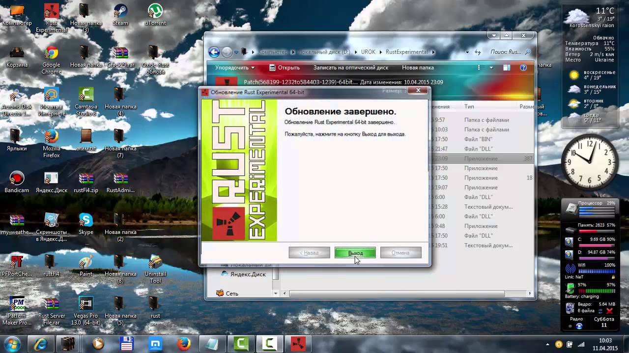
Task: Click the disabled Назад button
Action: tap(309, 253)
